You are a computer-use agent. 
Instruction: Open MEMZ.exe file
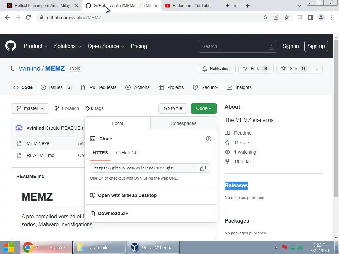38,143
